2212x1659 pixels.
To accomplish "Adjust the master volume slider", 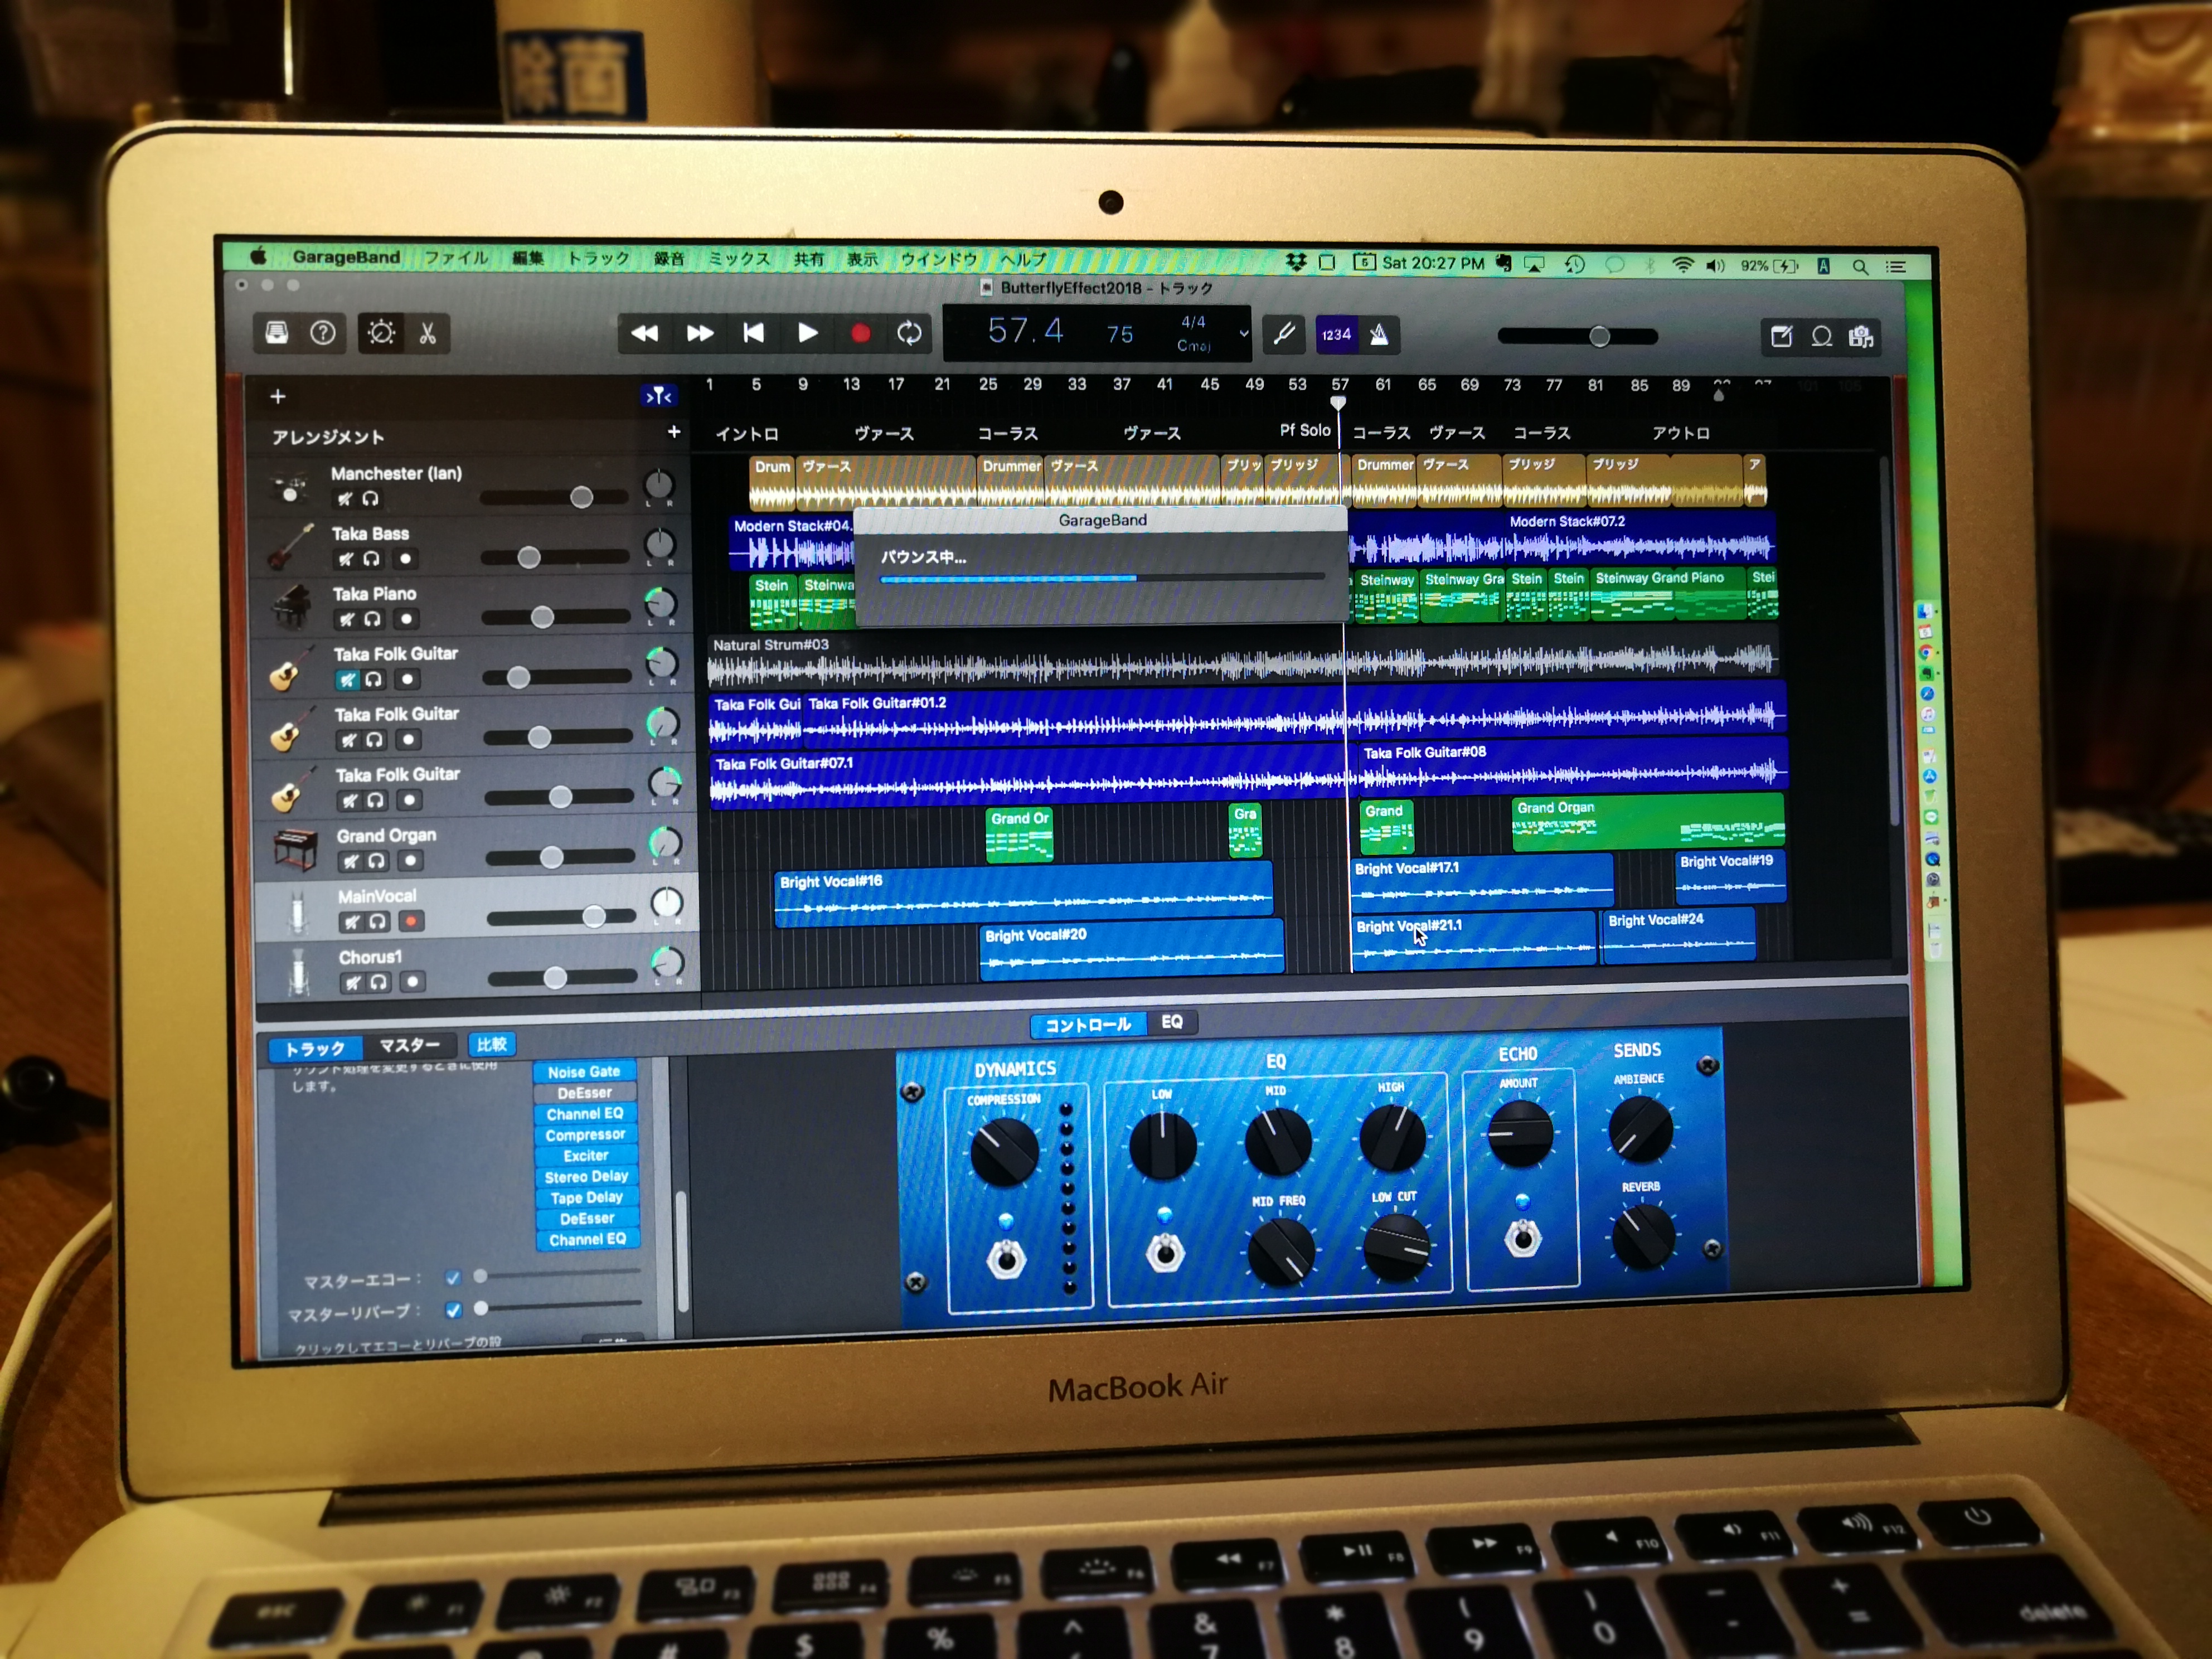I will click(x=1578, y=337).
